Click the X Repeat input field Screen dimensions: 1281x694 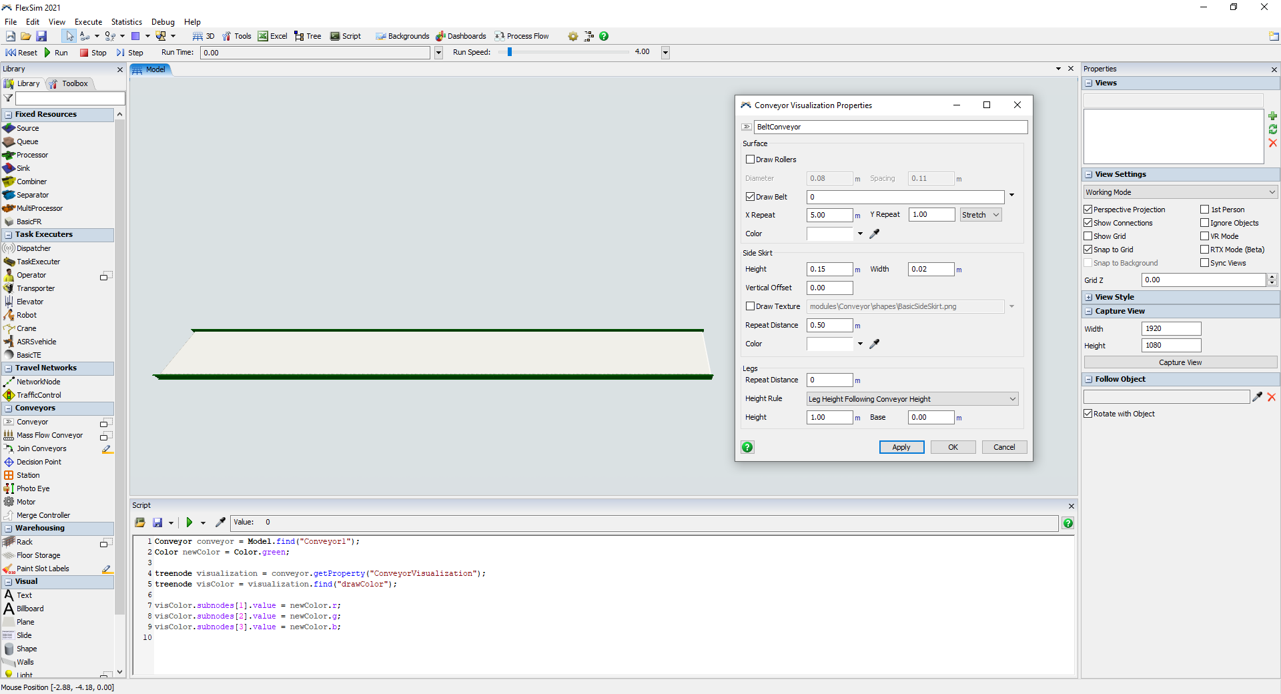(829, 215)
